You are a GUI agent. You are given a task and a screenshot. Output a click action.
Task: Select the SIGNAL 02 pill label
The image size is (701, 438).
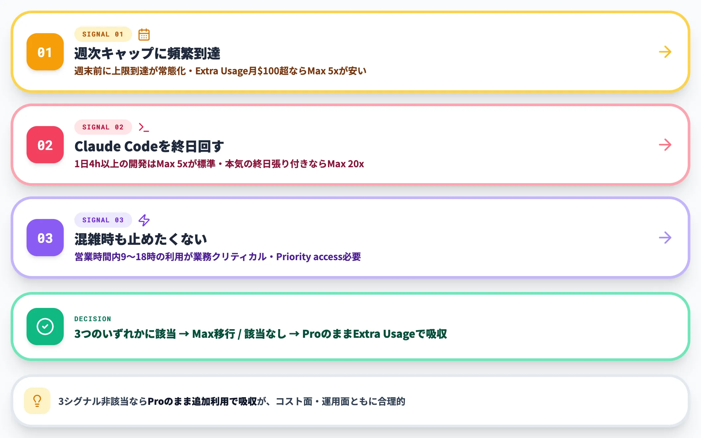103,127
